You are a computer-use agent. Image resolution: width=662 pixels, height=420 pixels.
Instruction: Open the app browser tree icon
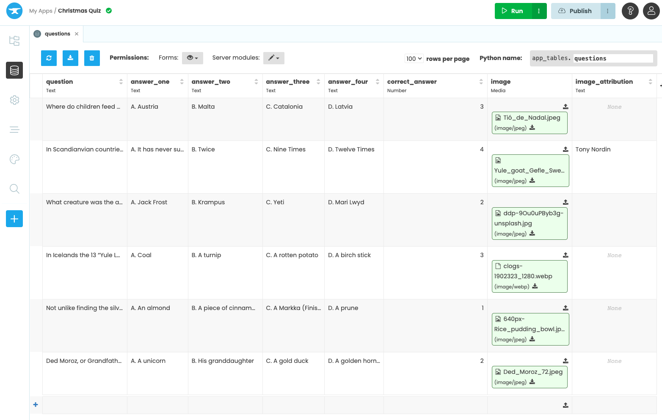(x=14, y=41)
